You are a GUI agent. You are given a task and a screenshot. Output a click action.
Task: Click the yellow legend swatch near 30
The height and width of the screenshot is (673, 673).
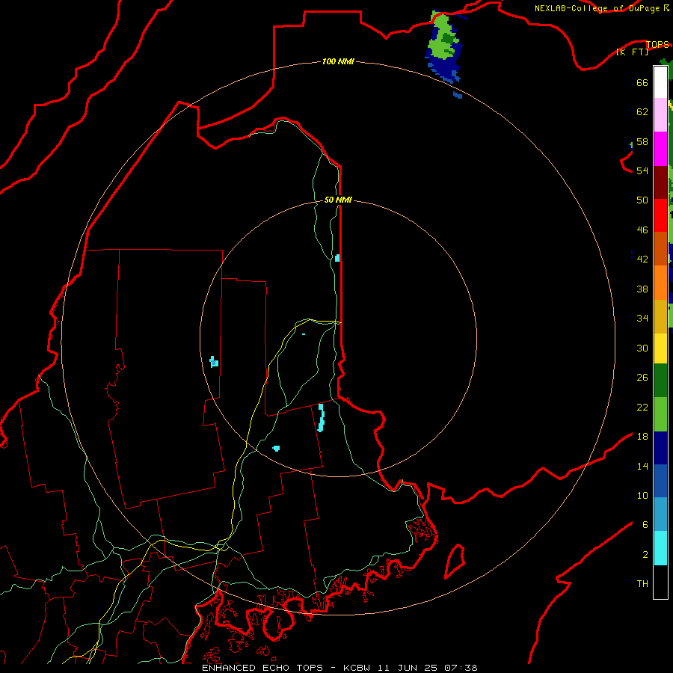point(660,348)
